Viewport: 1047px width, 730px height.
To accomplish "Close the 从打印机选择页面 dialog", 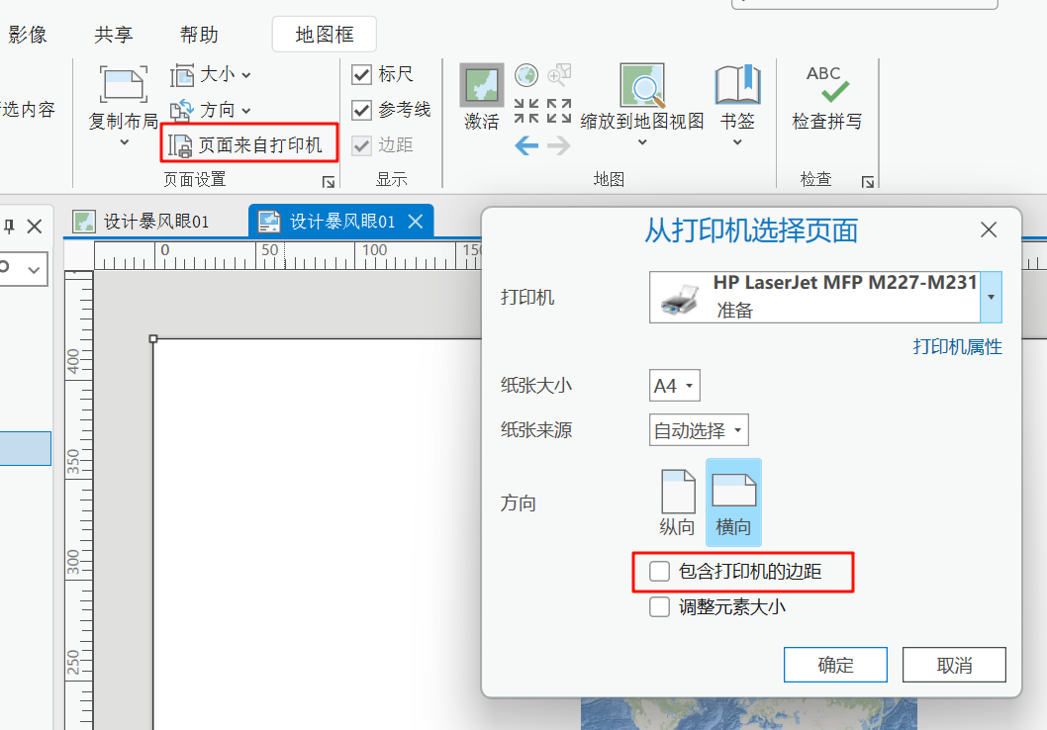I will coord(989,229).
